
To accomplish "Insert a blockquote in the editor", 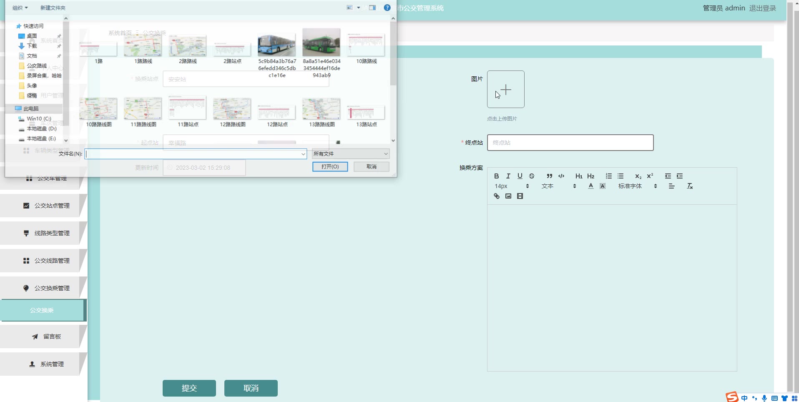I will 550,176.
